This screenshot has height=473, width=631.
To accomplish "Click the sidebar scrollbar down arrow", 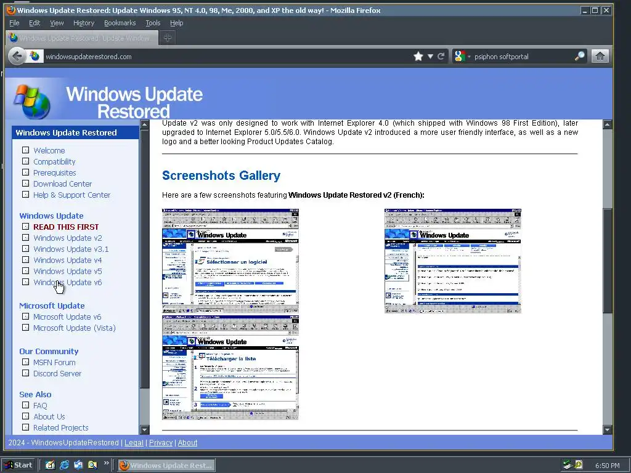I will click(x=144, y=429).
